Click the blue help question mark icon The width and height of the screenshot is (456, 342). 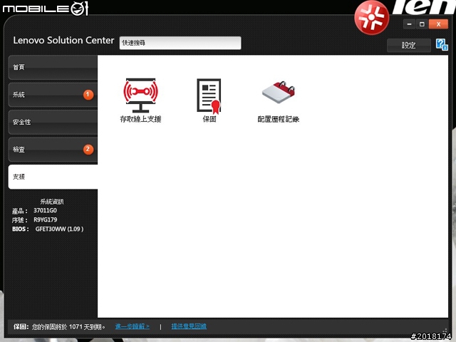click(x=442, y=44)
